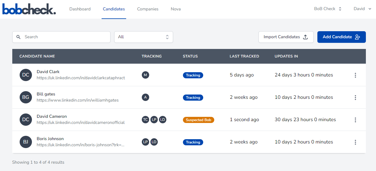Click the Status column header
376x171 pixels.
click(190, 56)
